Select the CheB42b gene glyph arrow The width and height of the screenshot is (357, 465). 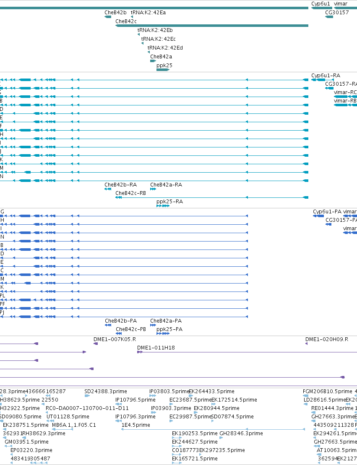tap(108, 17)
